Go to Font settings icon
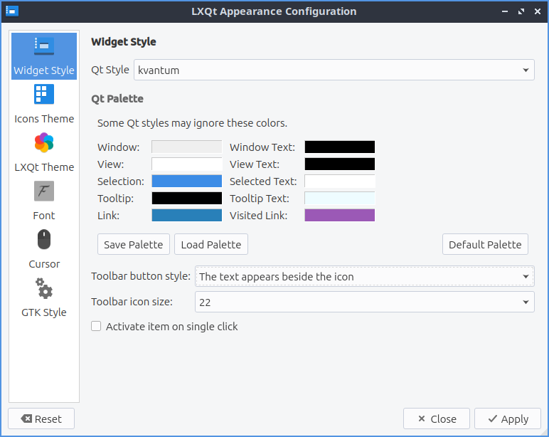 (44, 191)
